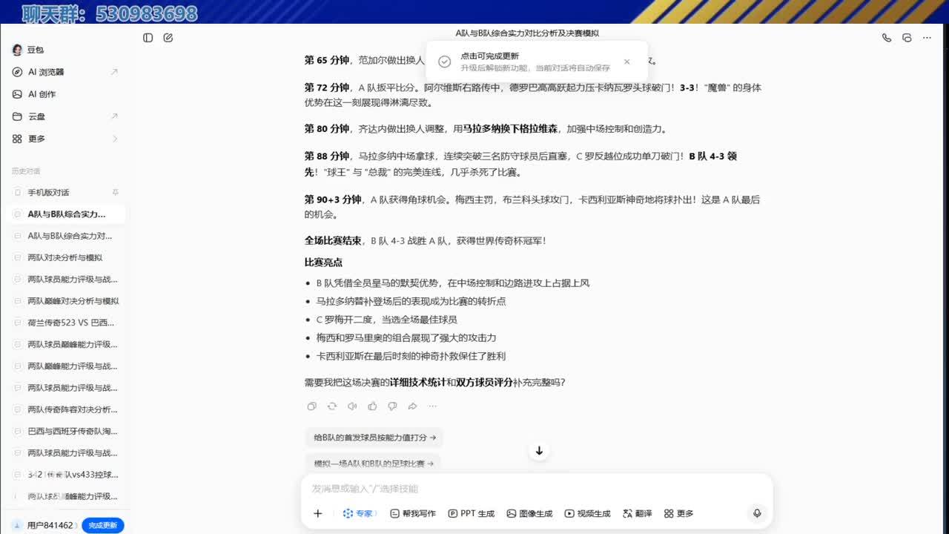Start a voice call with the phone icon
The width and height of the screenshot is (949, 534).
tap(887, 38)
